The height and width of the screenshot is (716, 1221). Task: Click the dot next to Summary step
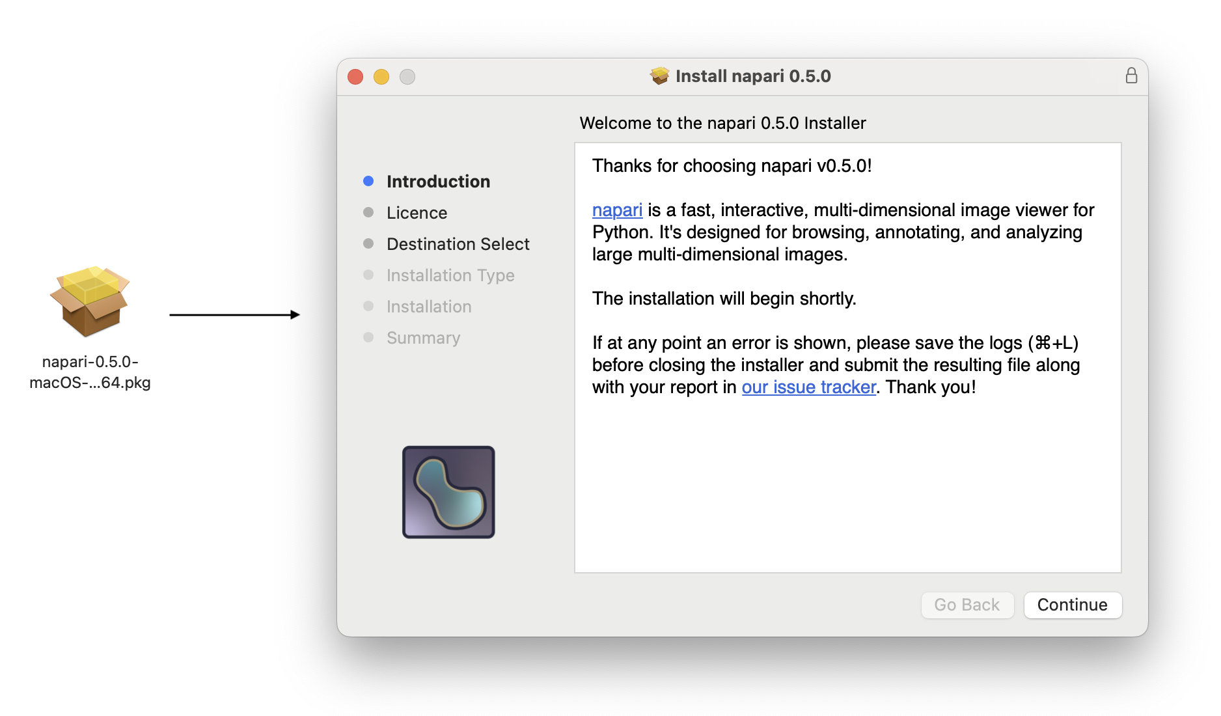click(x=368, y=337)
